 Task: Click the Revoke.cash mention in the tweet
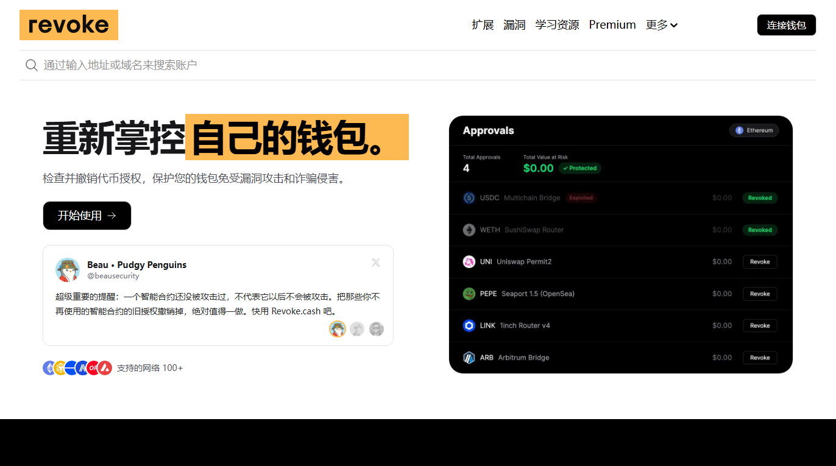[x=296, y=311]
